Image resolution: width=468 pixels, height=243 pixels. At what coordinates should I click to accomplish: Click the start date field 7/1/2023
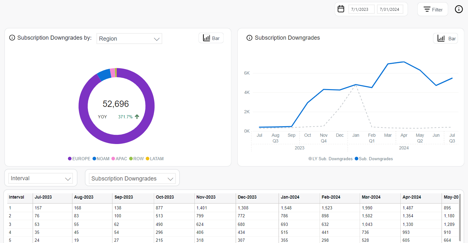pos(361,9)
